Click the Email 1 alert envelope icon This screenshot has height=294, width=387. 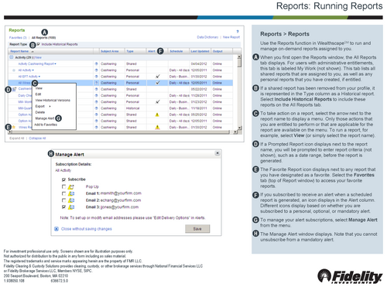71,193
